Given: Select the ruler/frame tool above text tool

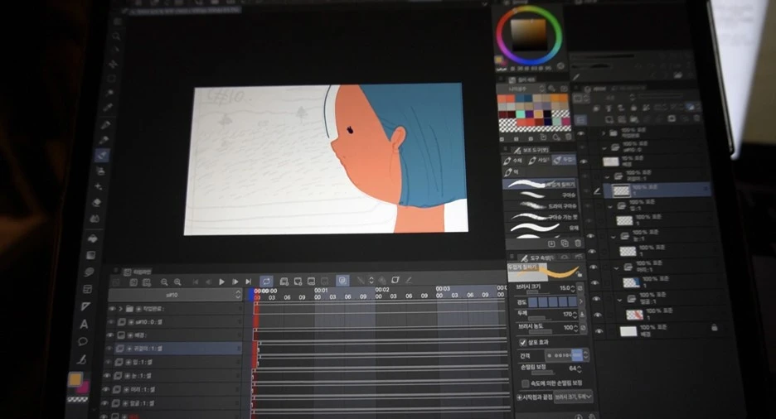Looking at the screenshot, I should 85,306.
